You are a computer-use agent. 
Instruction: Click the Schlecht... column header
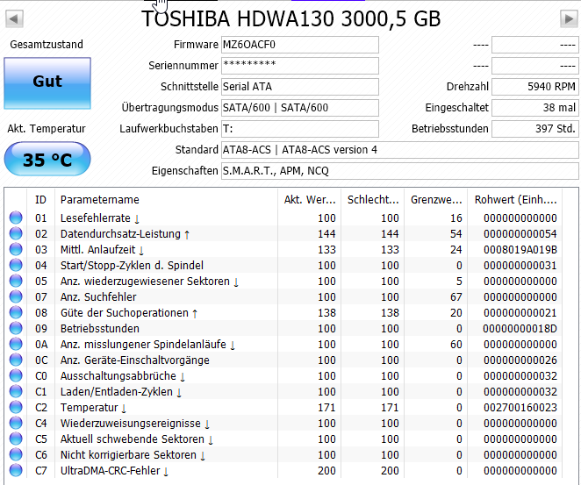pyautogui.click(x=373, y=200)
